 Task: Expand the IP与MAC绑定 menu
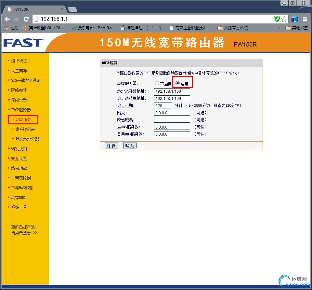click(22, 188)
